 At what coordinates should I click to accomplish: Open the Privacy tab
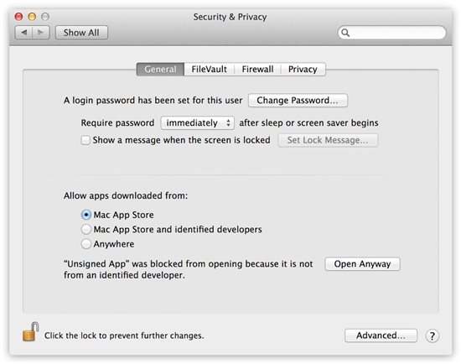pyautogui.click(x=303, y=69)
